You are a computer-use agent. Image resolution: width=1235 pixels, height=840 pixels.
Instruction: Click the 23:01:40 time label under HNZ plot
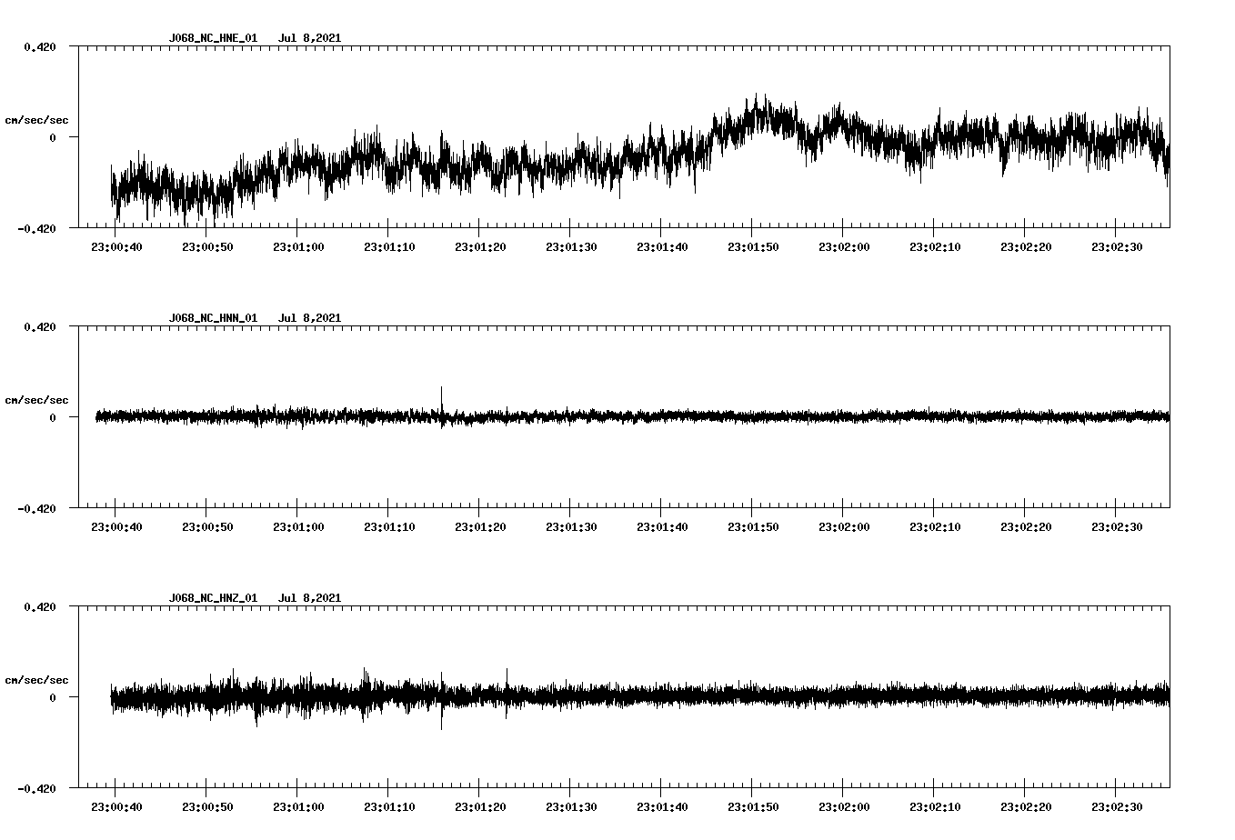661,807
